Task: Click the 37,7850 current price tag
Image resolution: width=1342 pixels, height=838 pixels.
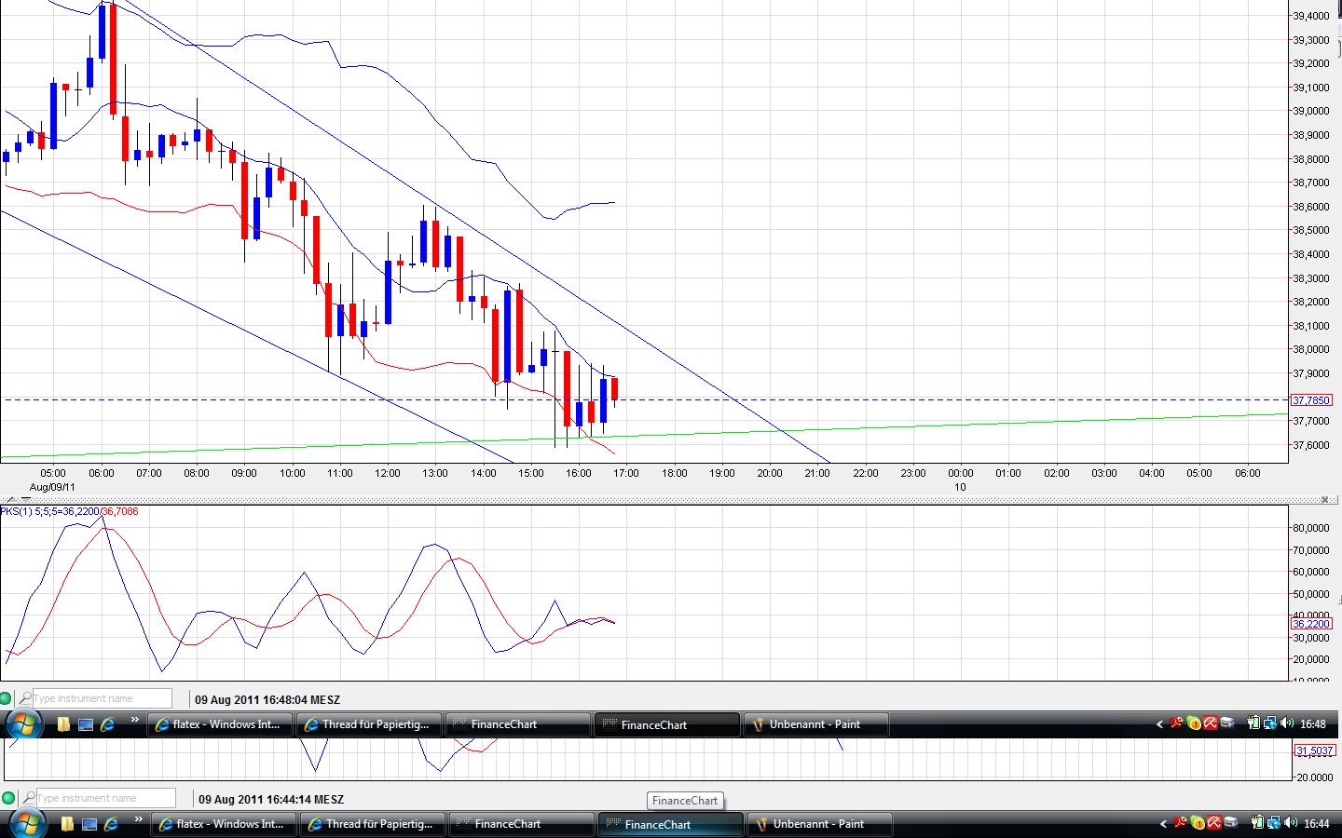Action: click(x=1311, y=400)
